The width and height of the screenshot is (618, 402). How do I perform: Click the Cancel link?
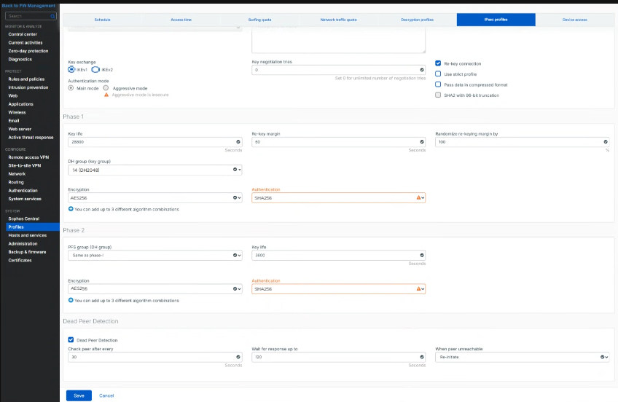(x=106, y=395)
